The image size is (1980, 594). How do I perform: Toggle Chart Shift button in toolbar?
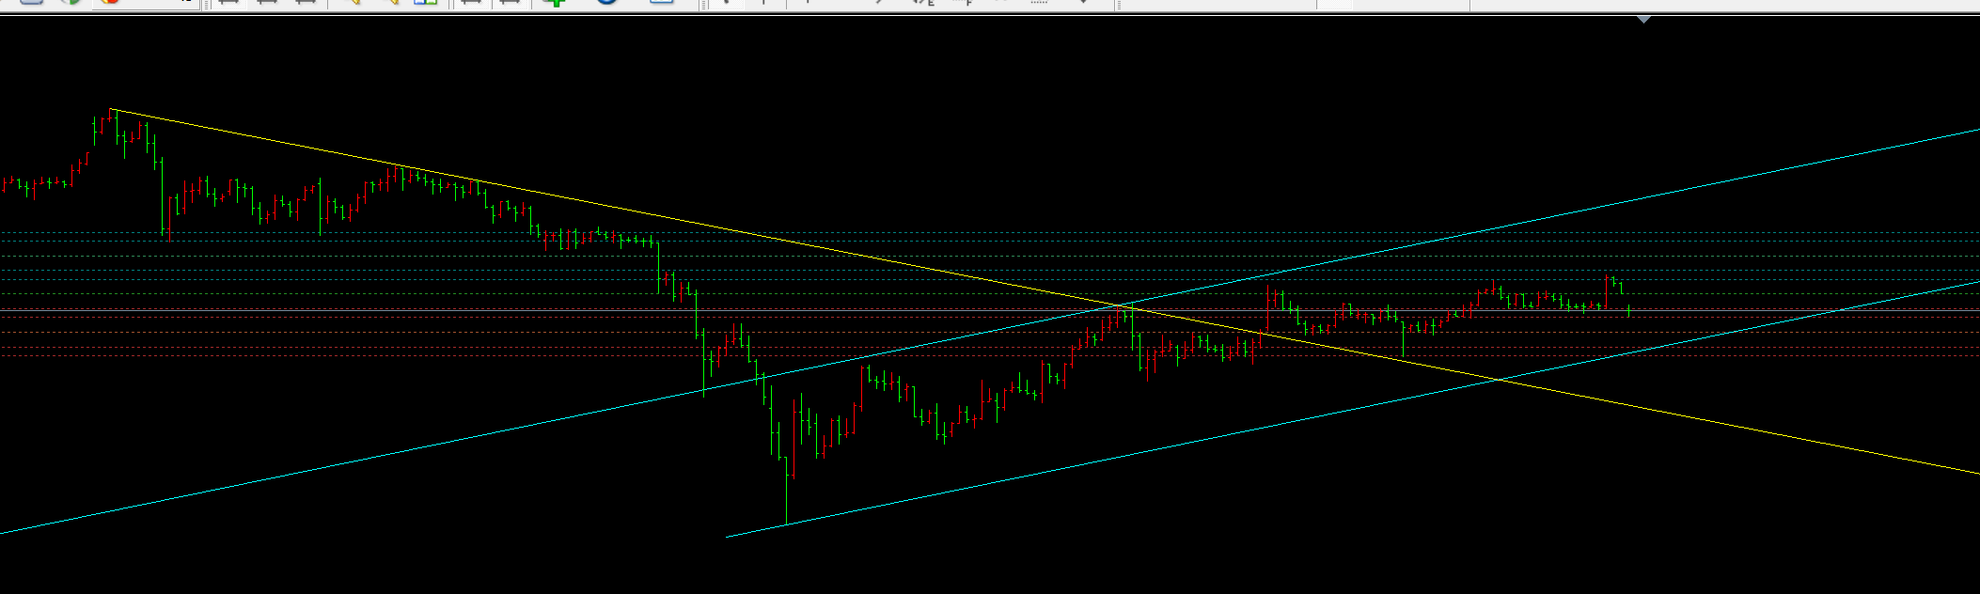(x=509, y=2)
